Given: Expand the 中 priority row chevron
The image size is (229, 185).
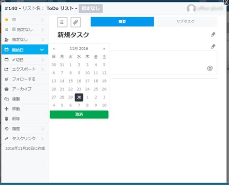Looking at the screenshot, I should 43,20.
